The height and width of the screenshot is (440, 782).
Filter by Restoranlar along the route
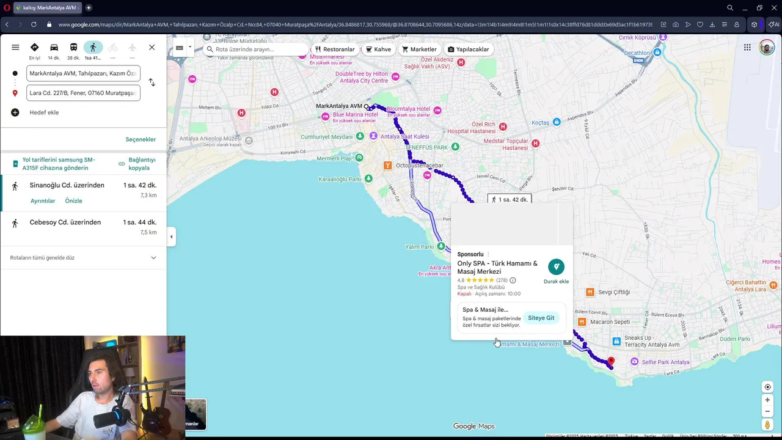pyautogui.click(x=335, y=50)
